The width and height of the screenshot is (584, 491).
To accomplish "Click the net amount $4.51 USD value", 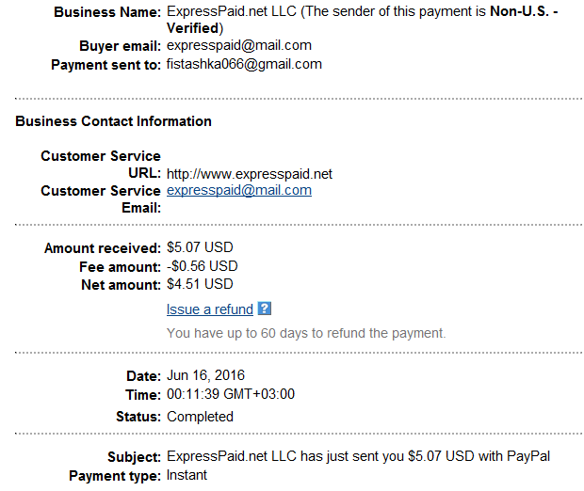I will point(200,284).
